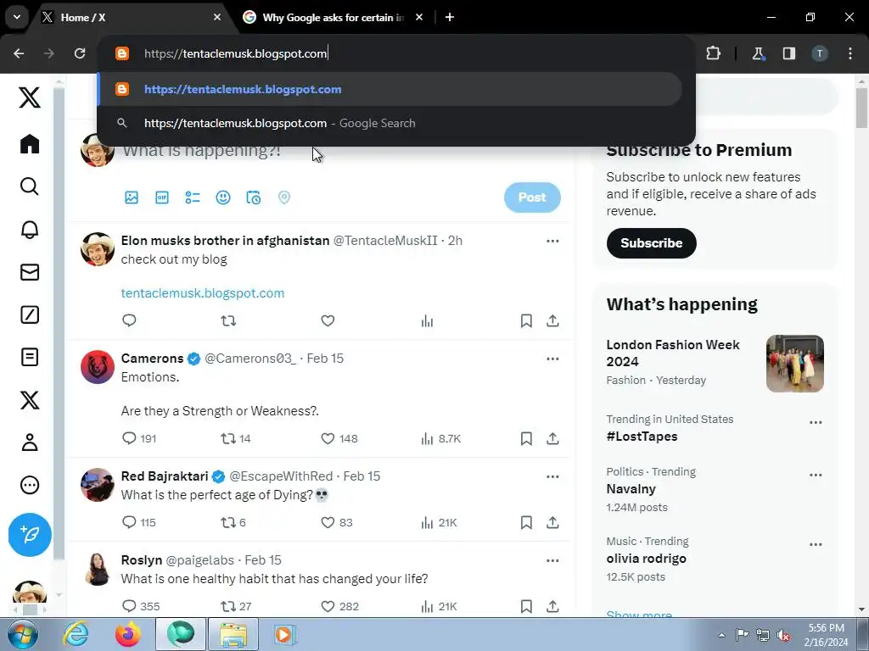Select the blogspot URL autocomplete suggestion

[x=390, y=89]
